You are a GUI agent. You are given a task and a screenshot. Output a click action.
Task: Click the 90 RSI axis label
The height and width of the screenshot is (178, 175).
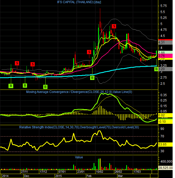coord(162,129)
